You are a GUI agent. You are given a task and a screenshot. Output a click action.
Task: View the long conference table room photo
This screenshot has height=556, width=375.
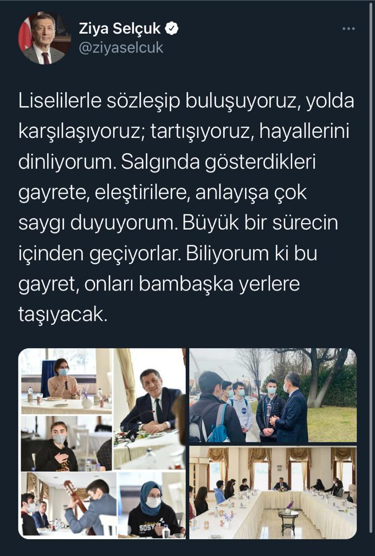pos(273,492)
